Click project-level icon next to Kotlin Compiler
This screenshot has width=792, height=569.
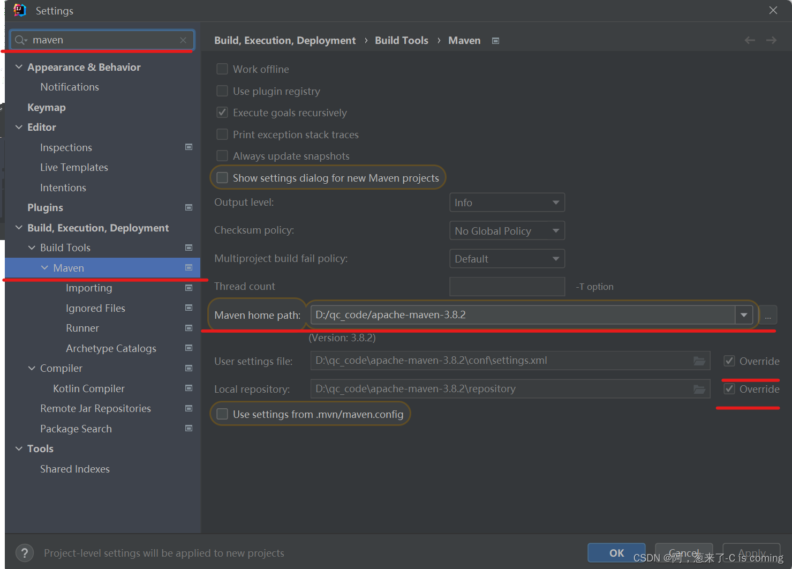(x=188, y=388)
